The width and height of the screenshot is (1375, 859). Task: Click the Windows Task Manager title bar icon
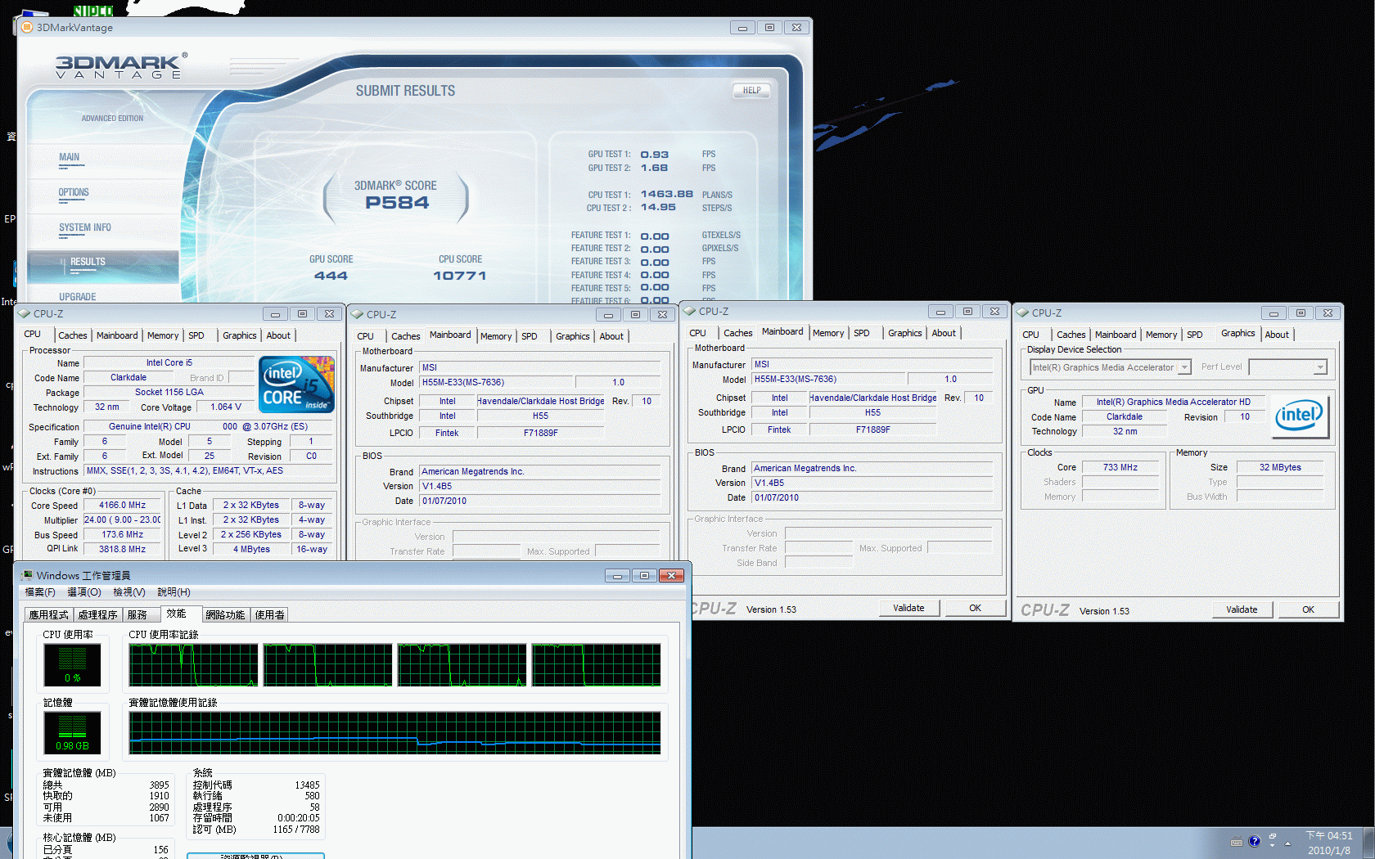(27, 575)
